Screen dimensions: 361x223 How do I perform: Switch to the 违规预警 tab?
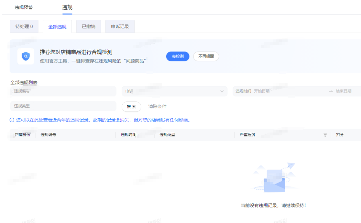pos(24,7)
